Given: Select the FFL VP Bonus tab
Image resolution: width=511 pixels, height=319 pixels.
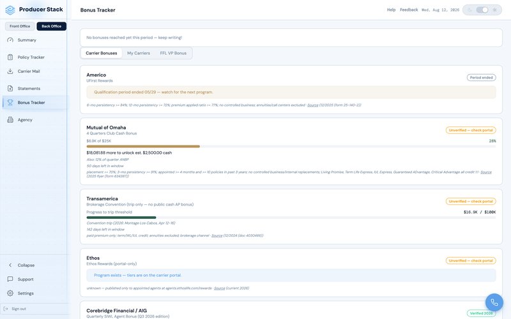Looking at the screenshot, I should point(173,53).
